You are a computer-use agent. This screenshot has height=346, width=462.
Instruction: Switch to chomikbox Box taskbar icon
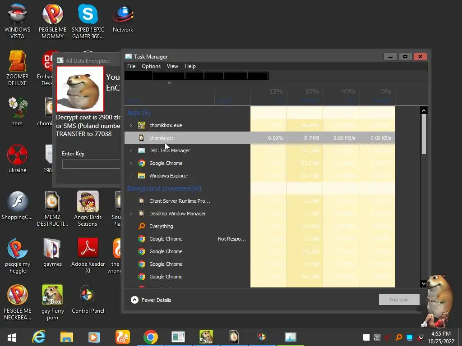tap(206, 337)
